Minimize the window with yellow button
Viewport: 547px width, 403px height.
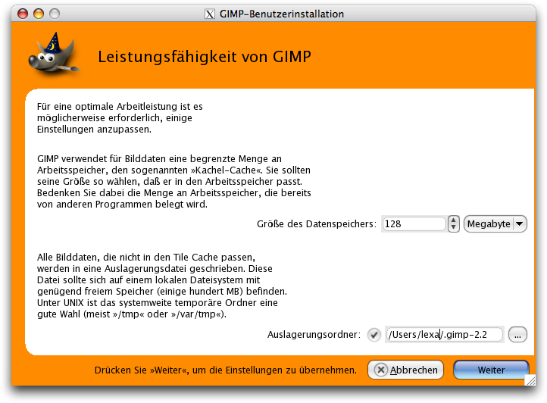(x=39, y=14)
